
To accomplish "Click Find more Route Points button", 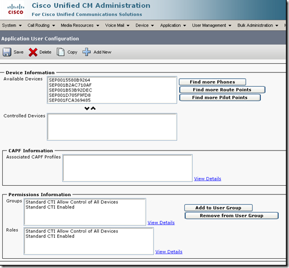I will click(222, 90).
